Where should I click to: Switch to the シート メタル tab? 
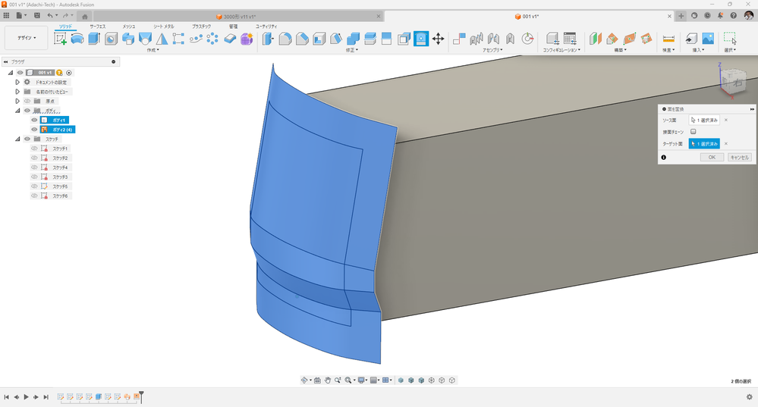(164, 27)
